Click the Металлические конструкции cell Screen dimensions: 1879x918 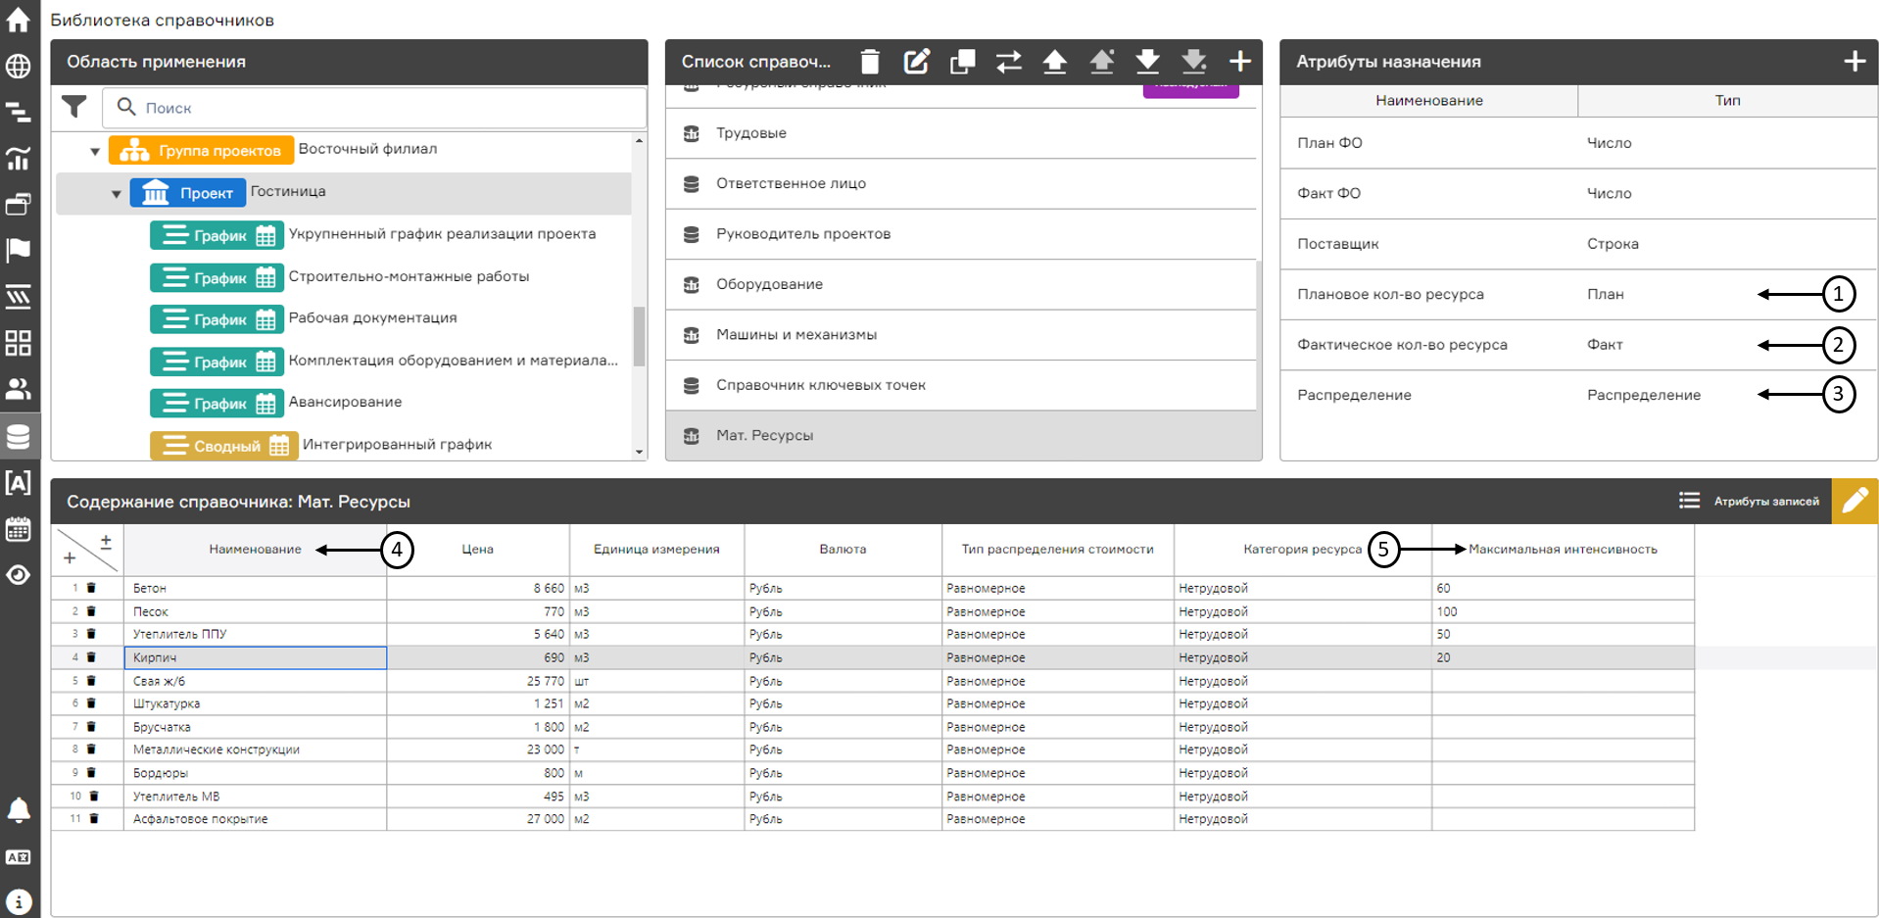255,749
